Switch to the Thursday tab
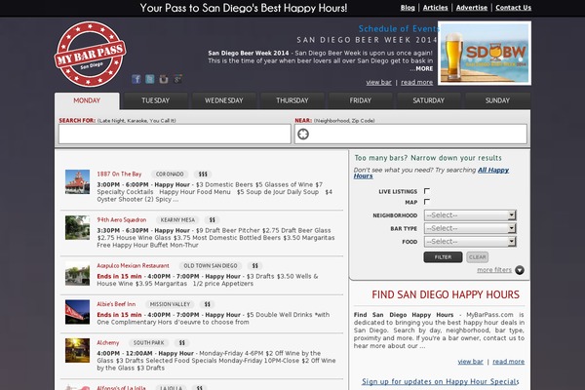The width and height of the screenshot is (585, 390). point(292,100)
